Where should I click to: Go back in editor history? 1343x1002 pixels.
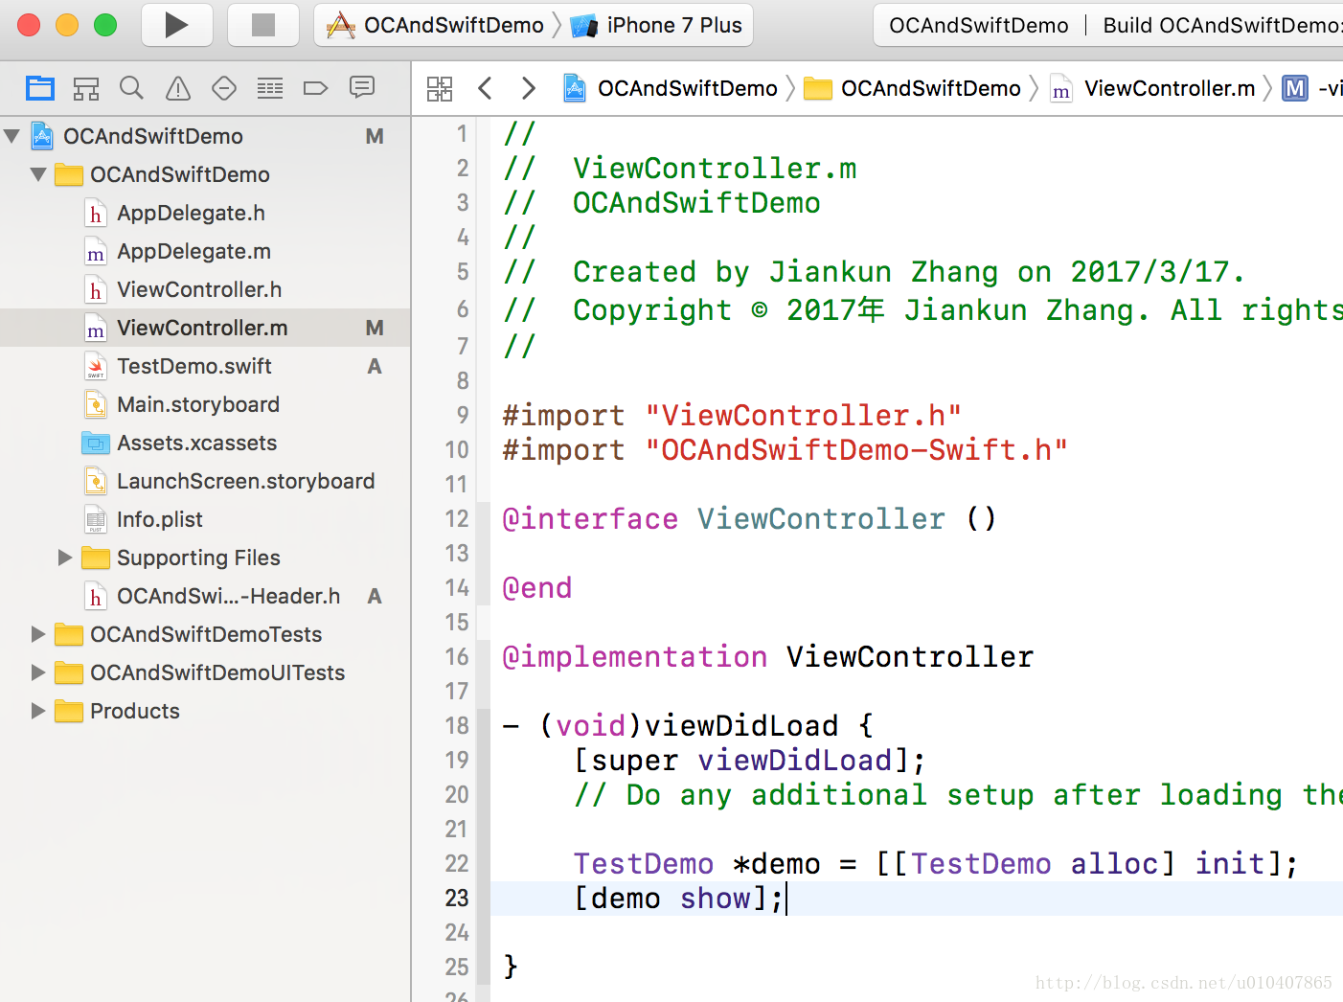[x=486, y=89]
